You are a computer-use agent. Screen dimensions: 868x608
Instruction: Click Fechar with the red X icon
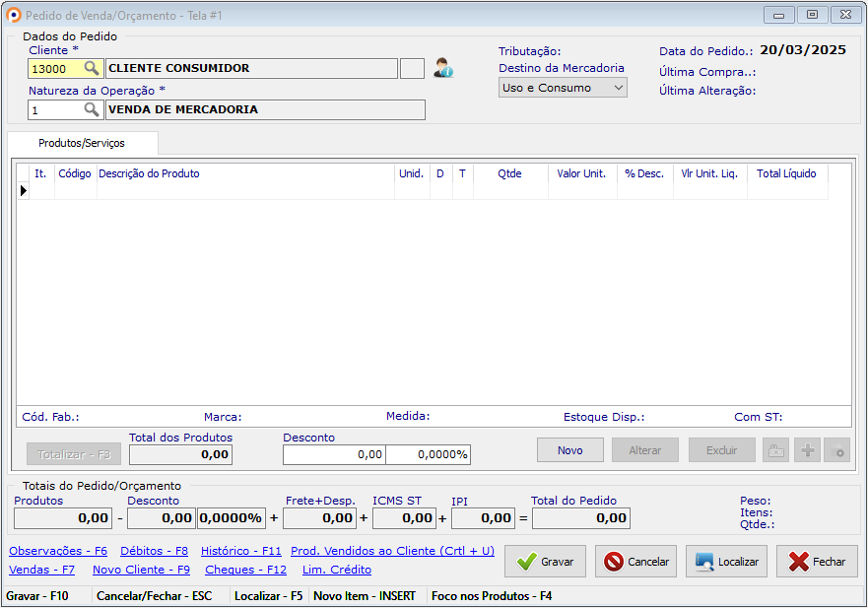817,562
